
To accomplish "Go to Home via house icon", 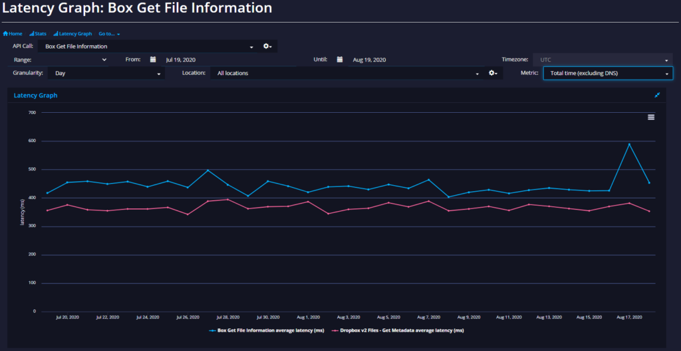I will point(13,33).
